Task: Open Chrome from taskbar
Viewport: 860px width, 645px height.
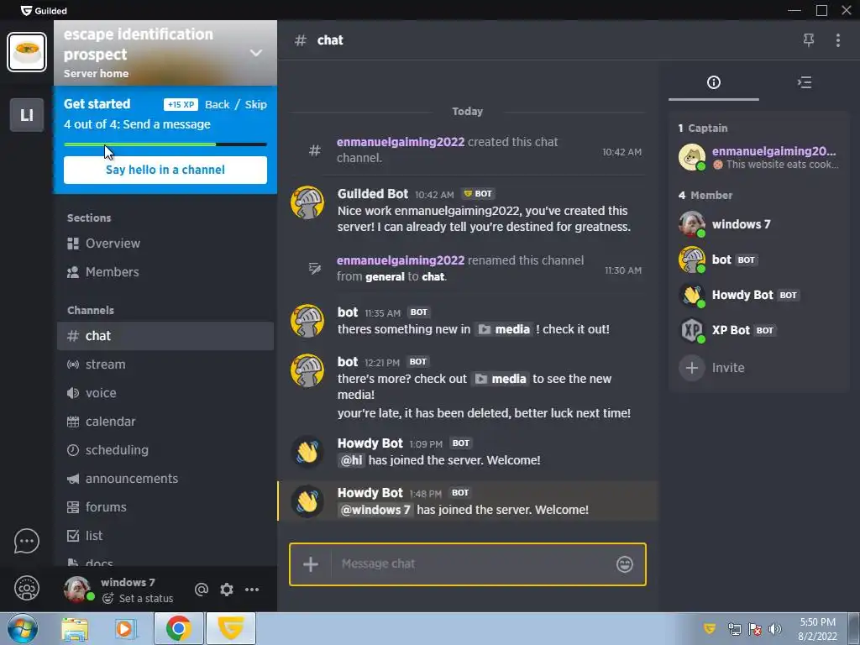Action: pos(179,628)
